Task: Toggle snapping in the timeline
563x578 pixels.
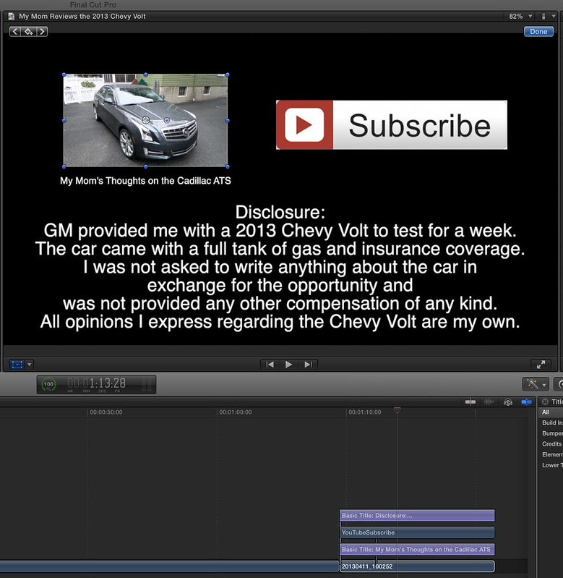Action: 527,401
